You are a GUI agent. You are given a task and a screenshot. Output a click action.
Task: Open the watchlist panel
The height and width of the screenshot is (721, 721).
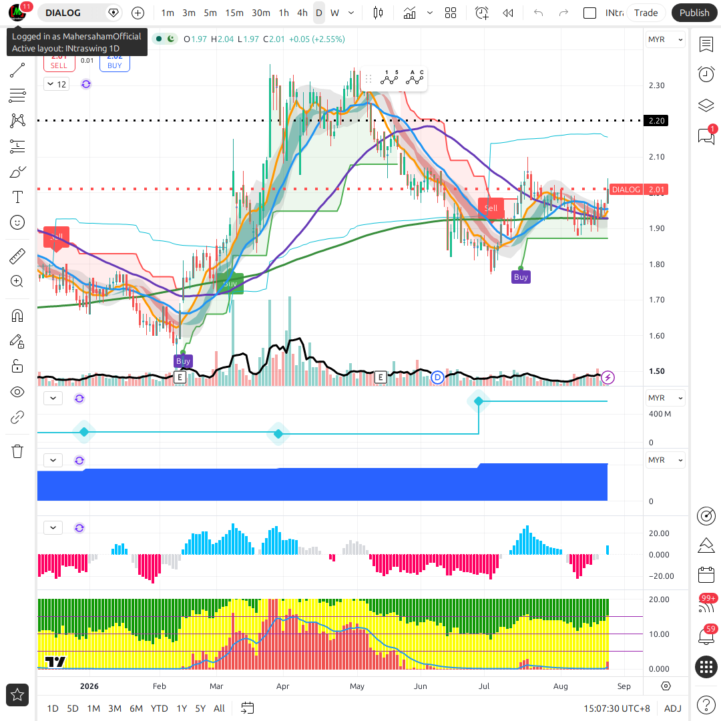(x=706, y=44)
